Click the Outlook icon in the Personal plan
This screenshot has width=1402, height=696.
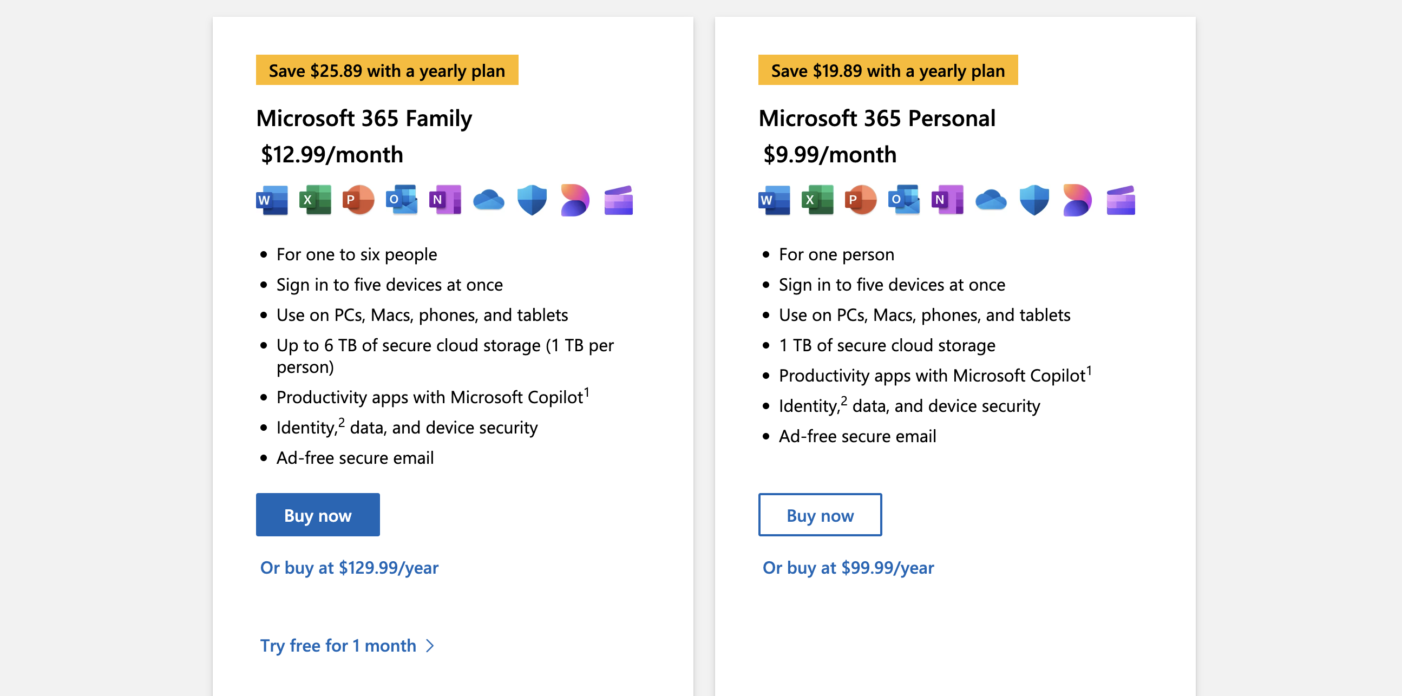[x=904, y=200]
